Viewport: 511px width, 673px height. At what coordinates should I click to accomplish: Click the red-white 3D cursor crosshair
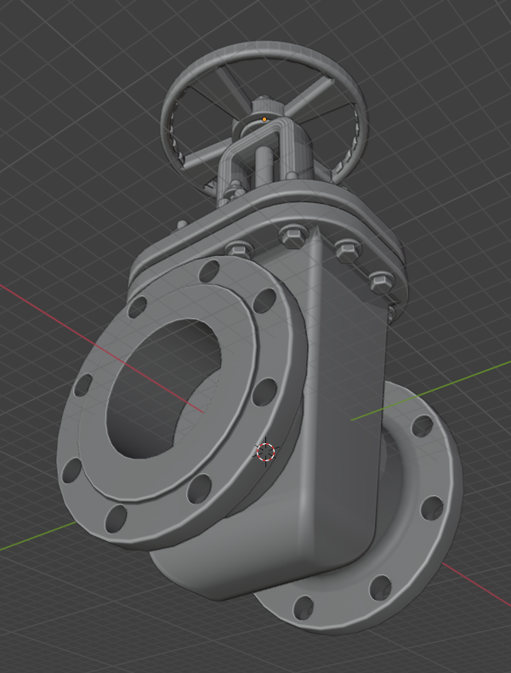pyautogui.click(x=265, y=452)
